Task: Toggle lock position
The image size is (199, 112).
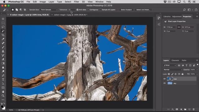Action: pos(176,74)
